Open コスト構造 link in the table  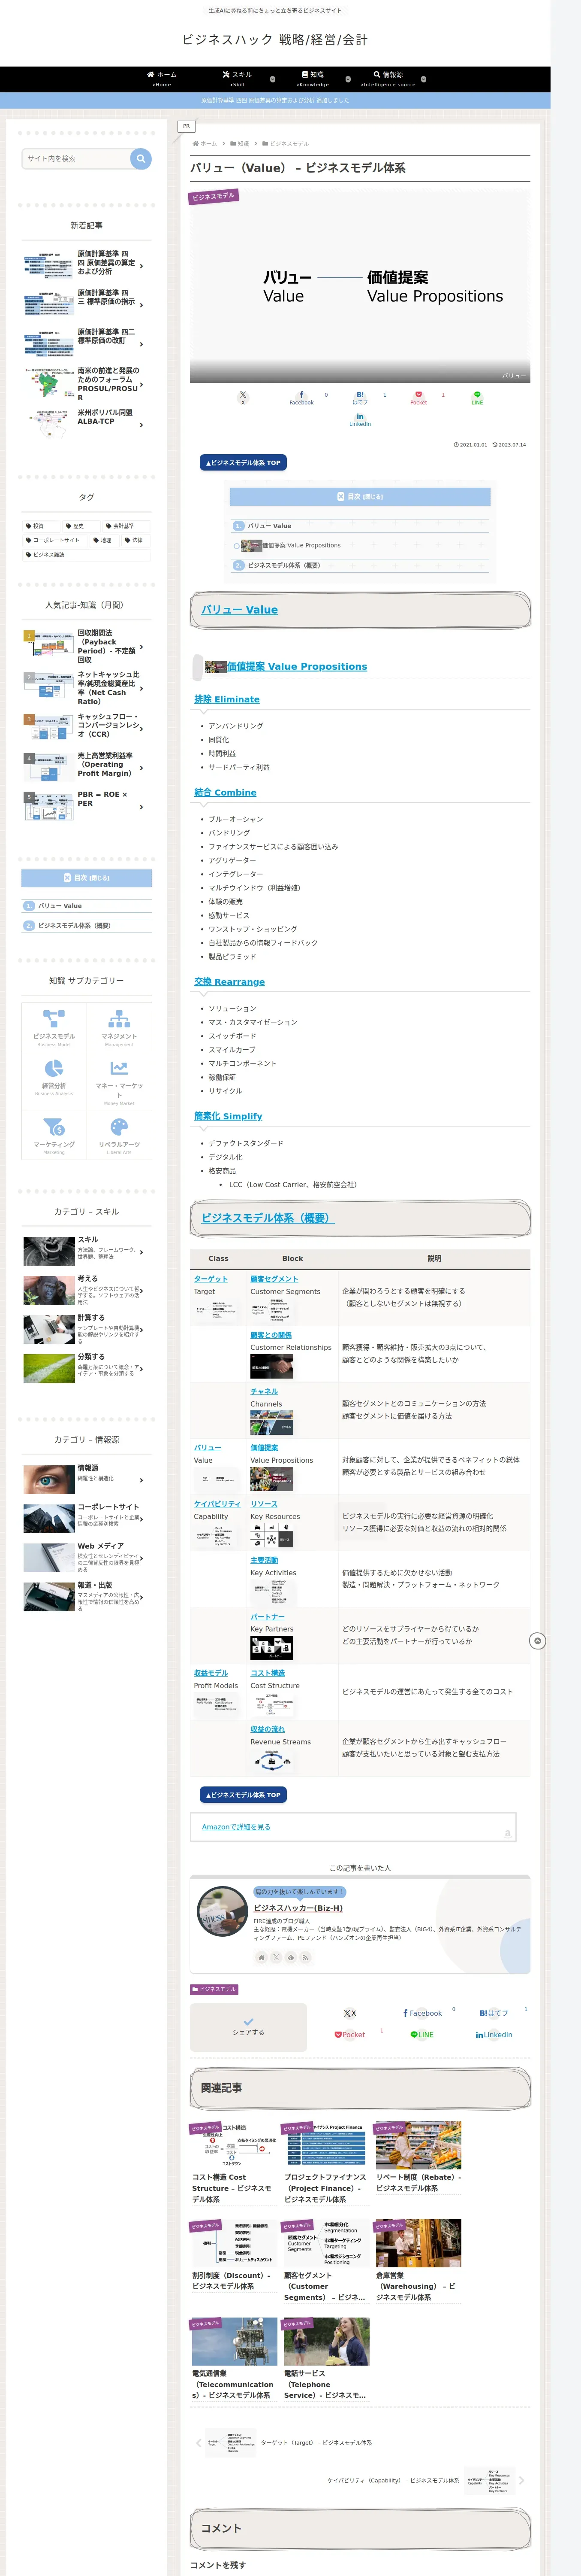268,1673
